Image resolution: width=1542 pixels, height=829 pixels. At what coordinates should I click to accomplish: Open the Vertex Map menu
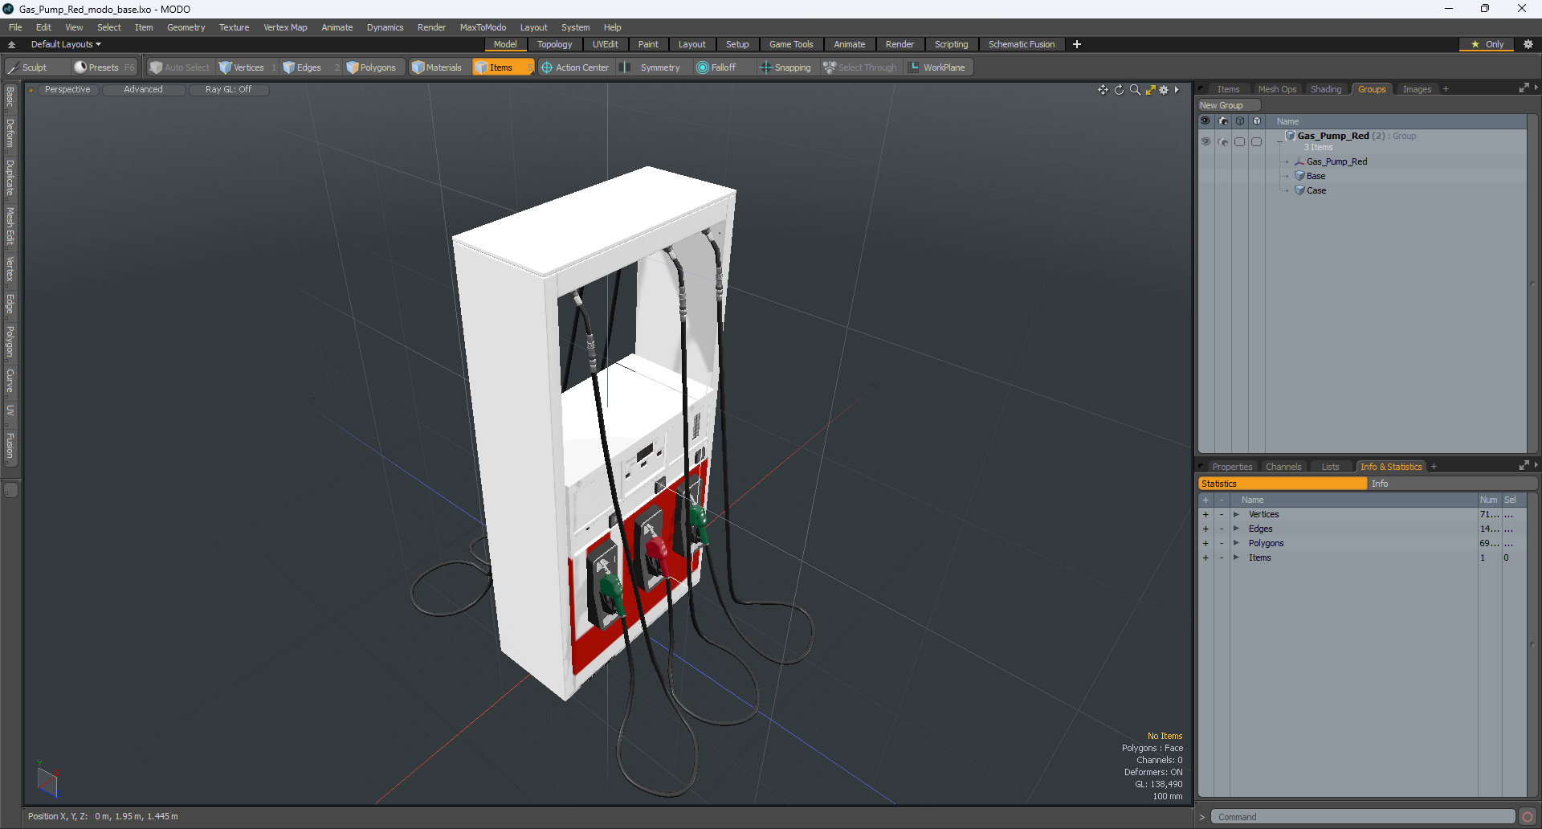pyautogui.click(x=285, y=27)
